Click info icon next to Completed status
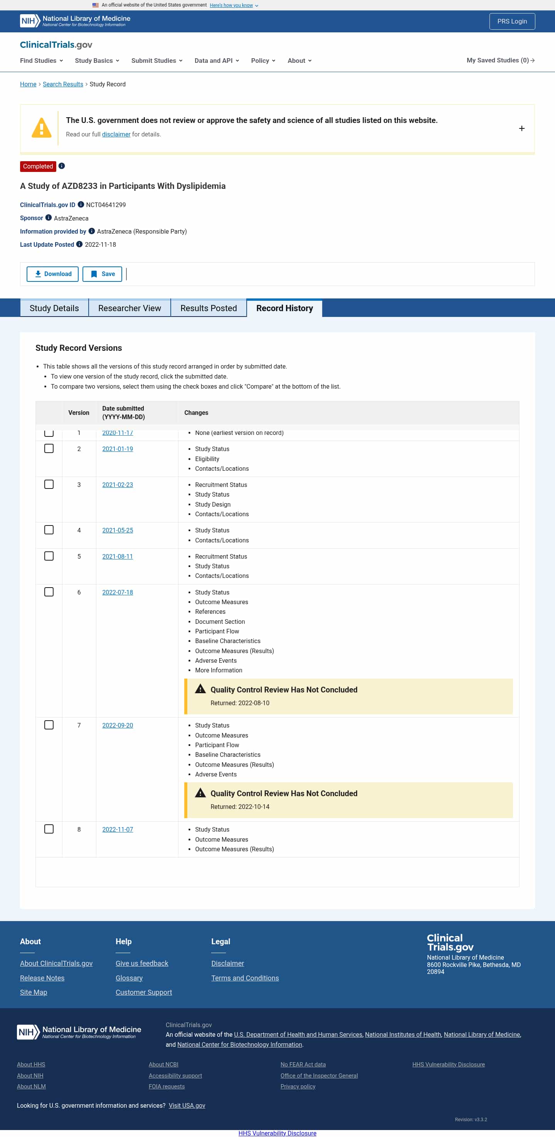Screen dimensions: 555x1137 pos(62,166)
